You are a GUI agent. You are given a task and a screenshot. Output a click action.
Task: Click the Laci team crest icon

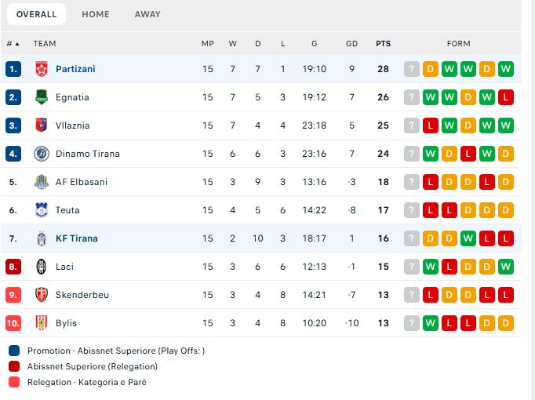[42, 267]
